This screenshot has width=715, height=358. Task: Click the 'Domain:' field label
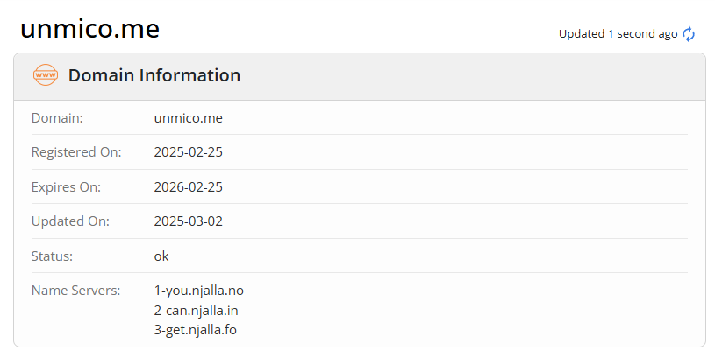pos(57,117)
